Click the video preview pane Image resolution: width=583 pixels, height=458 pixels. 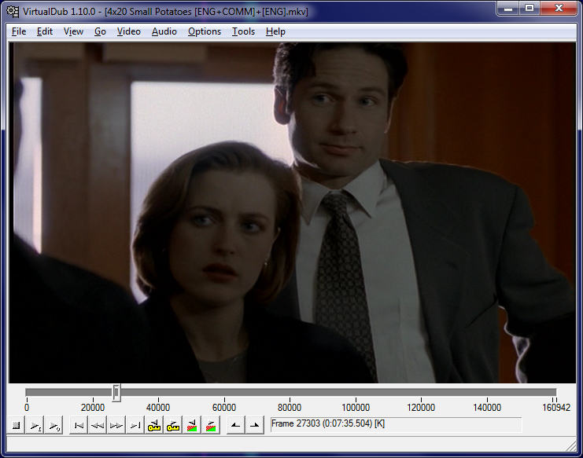pos(292,213)
